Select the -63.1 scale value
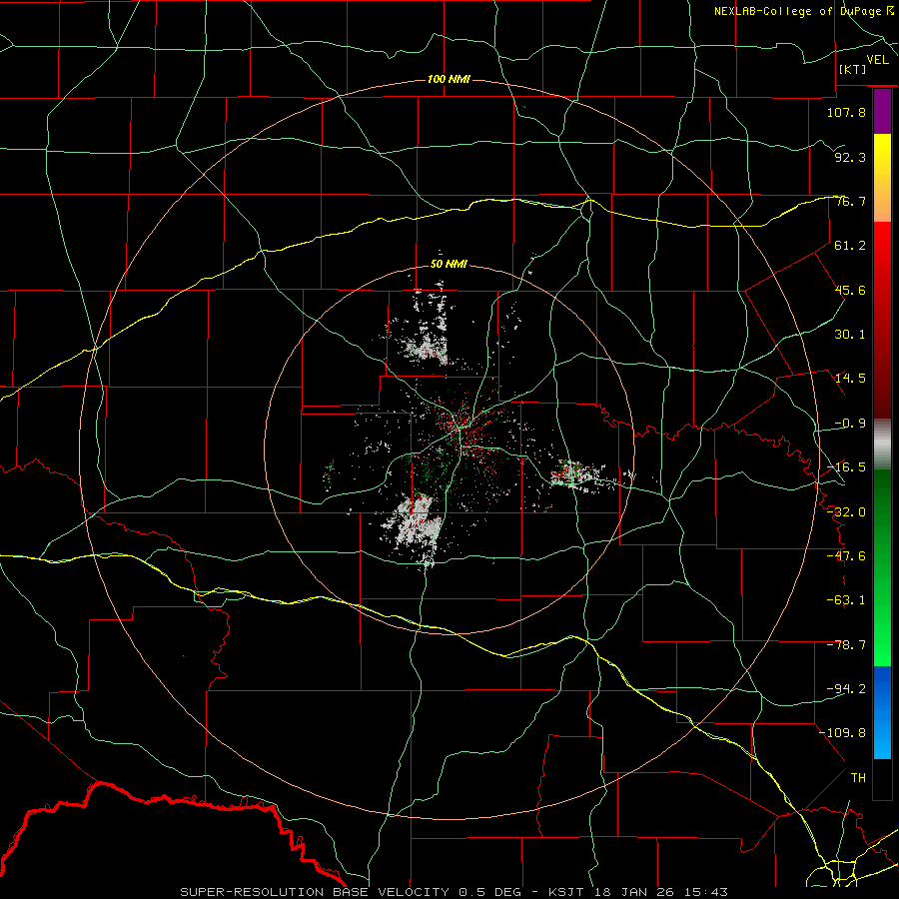 (846, 600)
